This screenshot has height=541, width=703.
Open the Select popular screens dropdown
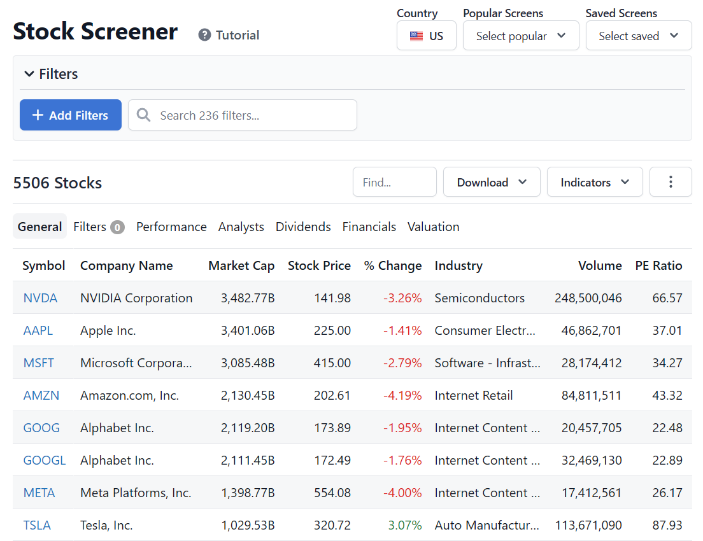[521, 36]
